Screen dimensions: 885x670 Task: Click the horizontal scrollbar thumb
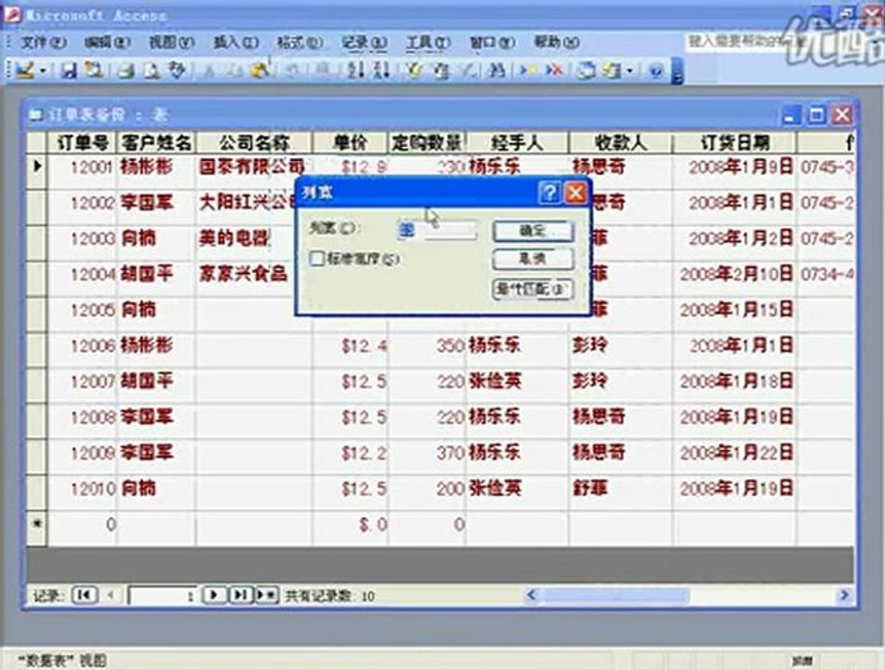click(615, 595)
